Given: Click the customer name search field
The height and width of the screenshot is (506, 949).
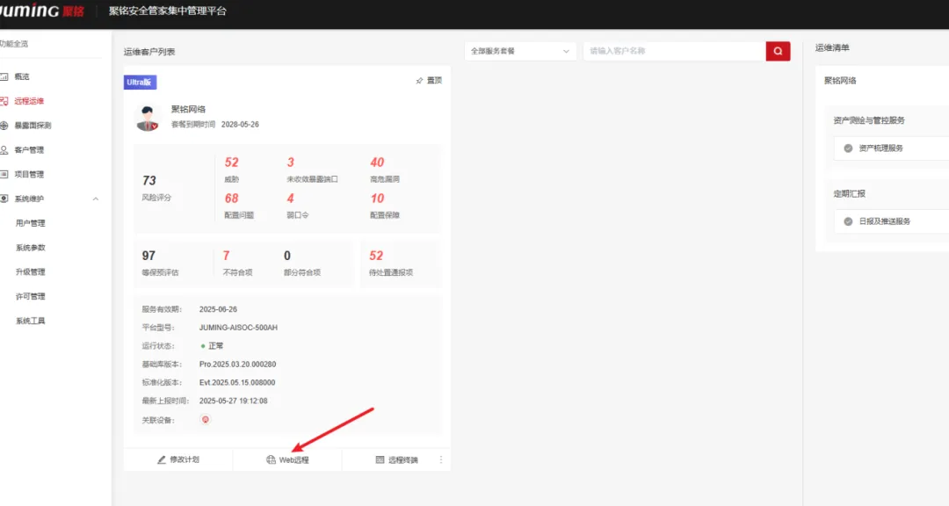Looking at the screenshot, I should 673,51.
